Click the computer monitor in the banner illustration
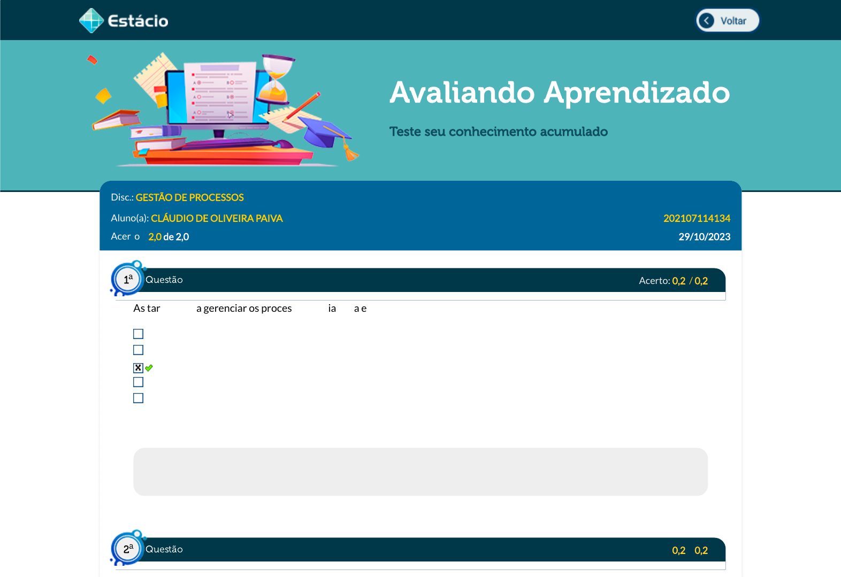Image resolution: width=841 pixels, height=577 pixels. 217,96
